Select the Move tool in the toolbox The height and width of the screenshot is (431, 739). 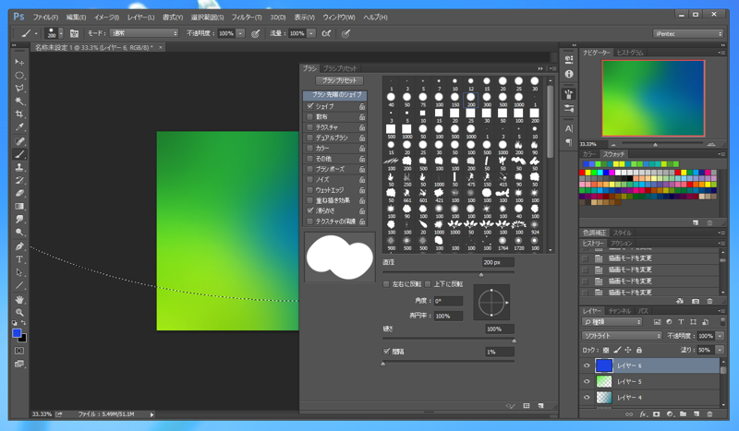(x=19, y=62)
